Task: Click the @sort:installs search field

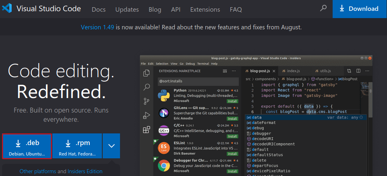Action: [198, 81]
